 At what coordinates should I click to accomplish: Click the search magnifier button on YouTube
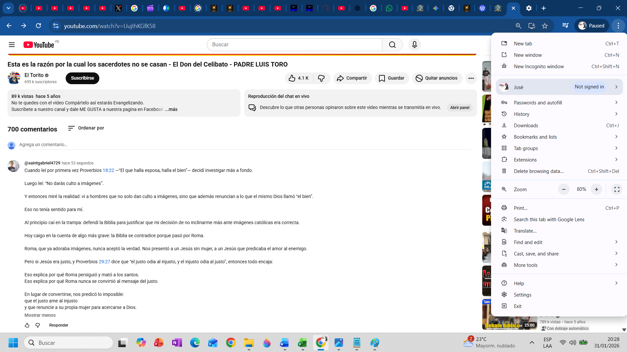(x=392, y=45)
